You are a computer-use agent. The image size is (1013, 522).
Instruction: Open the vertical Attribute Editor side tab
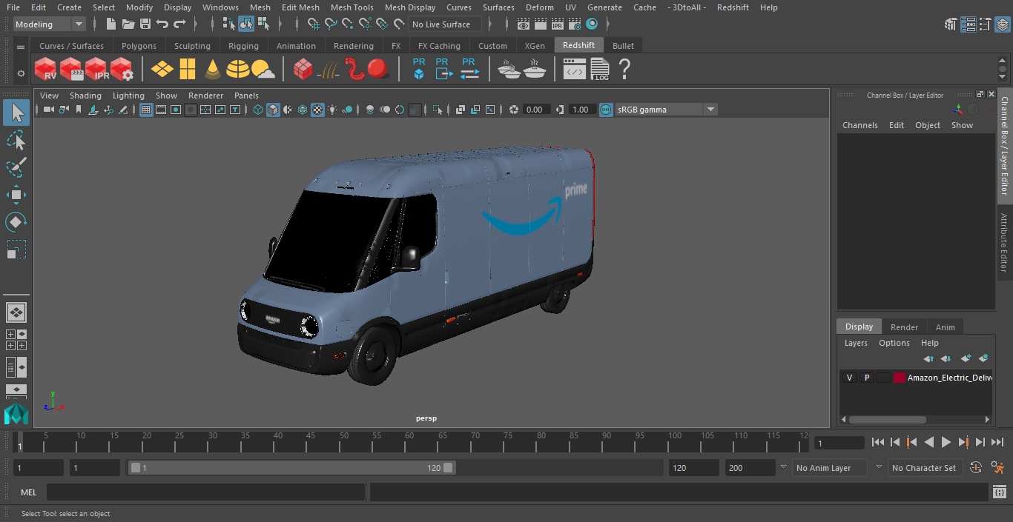(1004, 243)
